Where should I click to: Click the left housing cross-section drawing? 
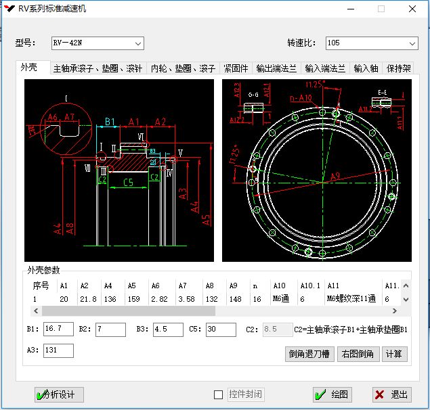[x=119, y=170]
